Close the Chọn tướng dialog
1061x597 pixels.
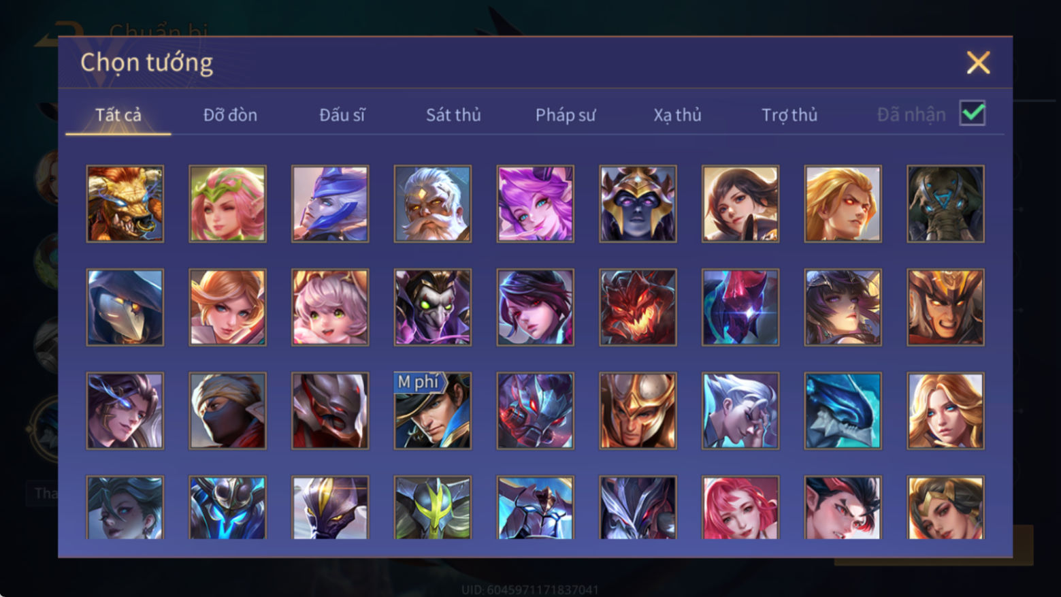978,63
